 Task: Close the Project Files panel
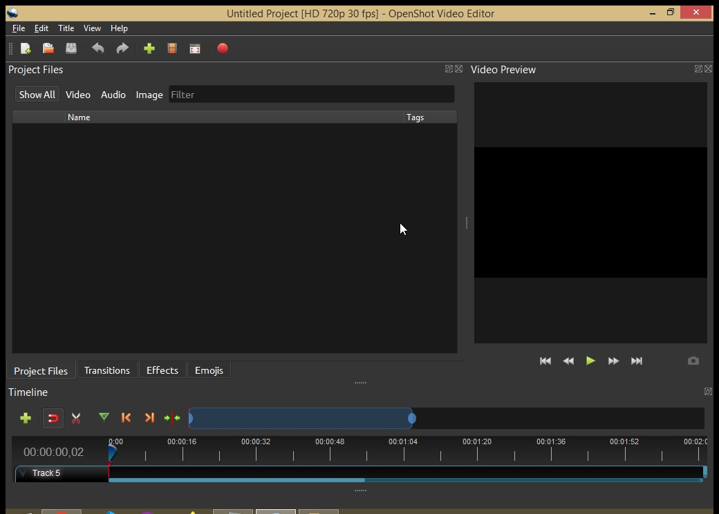[x=458, y=68]
